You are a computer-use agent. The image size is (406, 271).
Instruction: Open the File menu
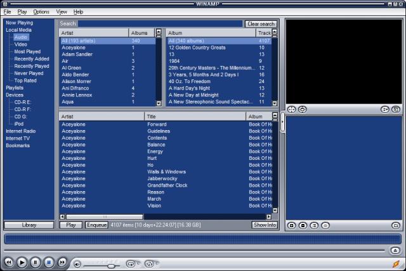coord(7,12)
